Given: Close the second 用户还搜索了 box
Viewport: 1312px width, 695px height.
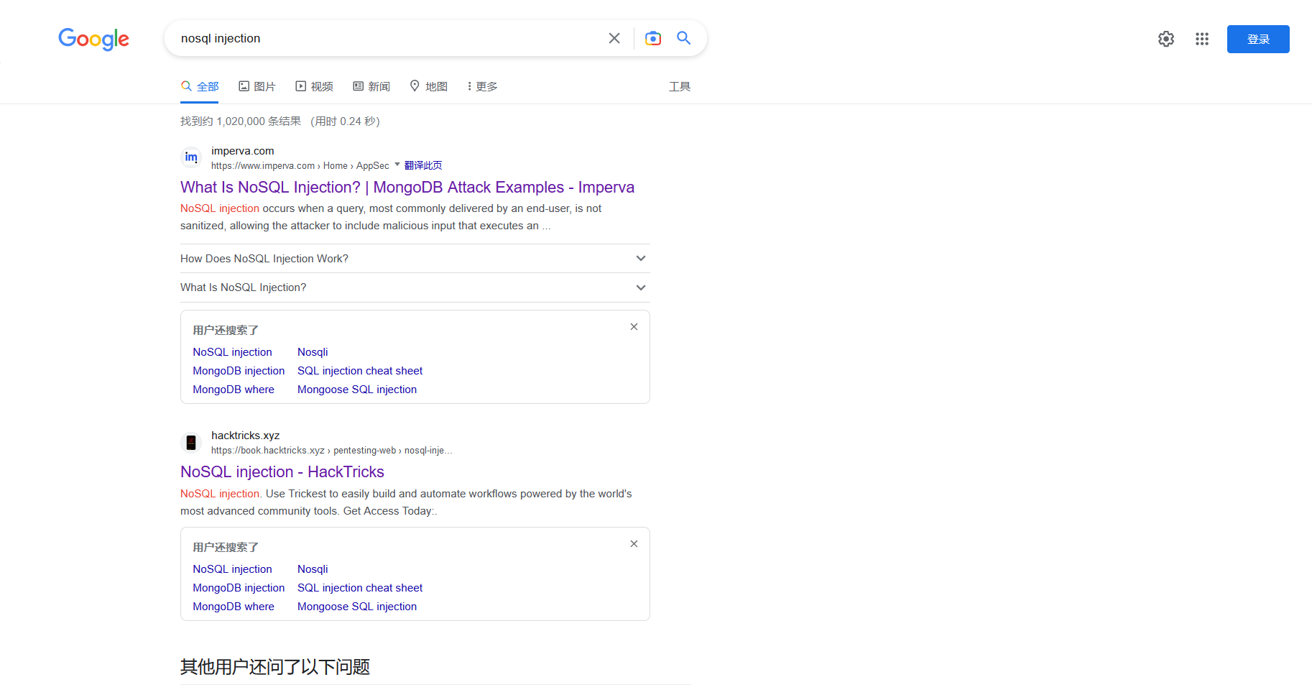Looking at the screenshot, I should (634, 543).
